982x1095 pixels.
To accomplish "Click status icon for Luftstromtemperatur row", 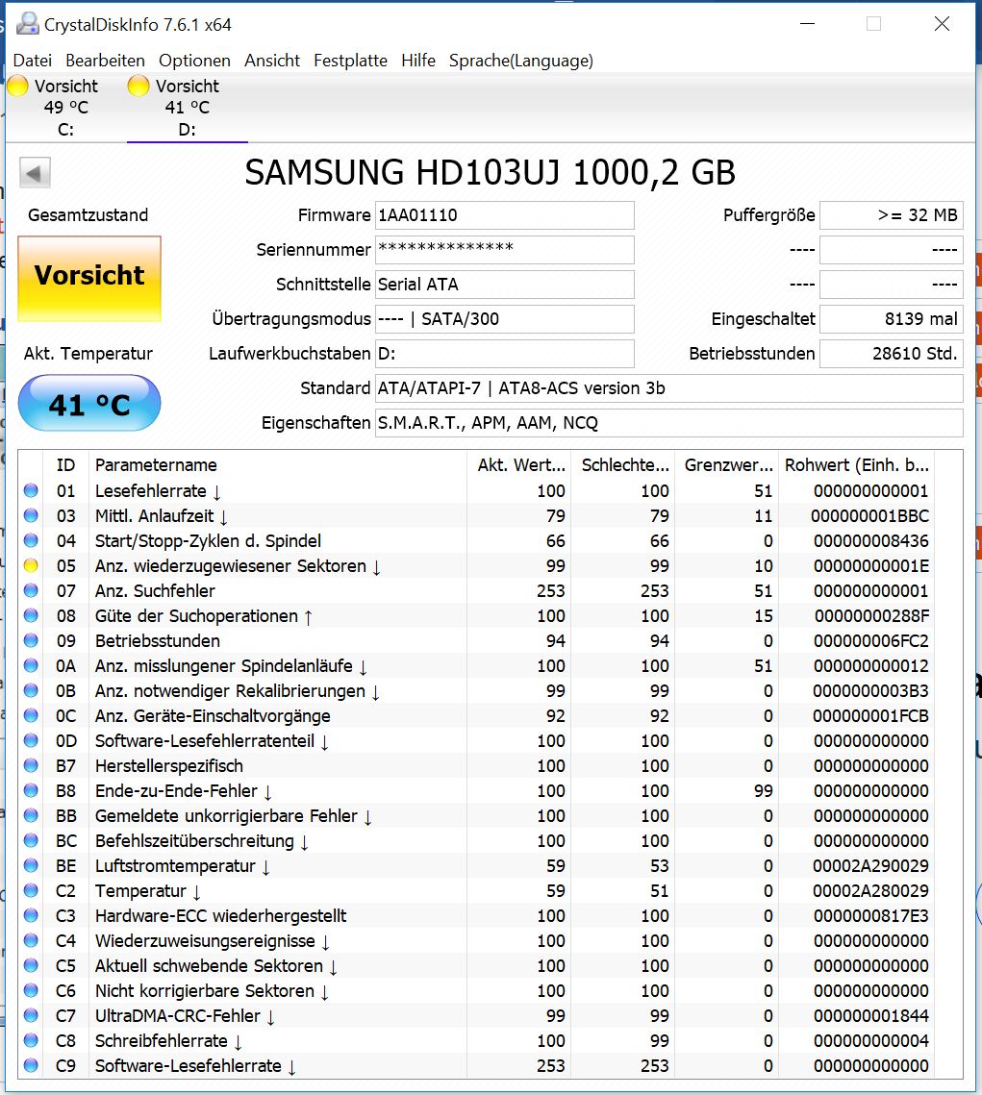I will (31, 865).
